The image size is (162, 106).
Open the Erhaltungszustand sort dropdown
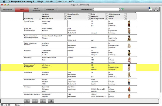(x=107, y=19)
